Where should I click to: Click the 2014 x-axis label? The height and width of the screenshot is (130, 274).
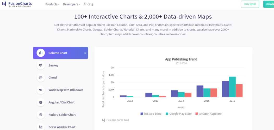tap(181, 101)
